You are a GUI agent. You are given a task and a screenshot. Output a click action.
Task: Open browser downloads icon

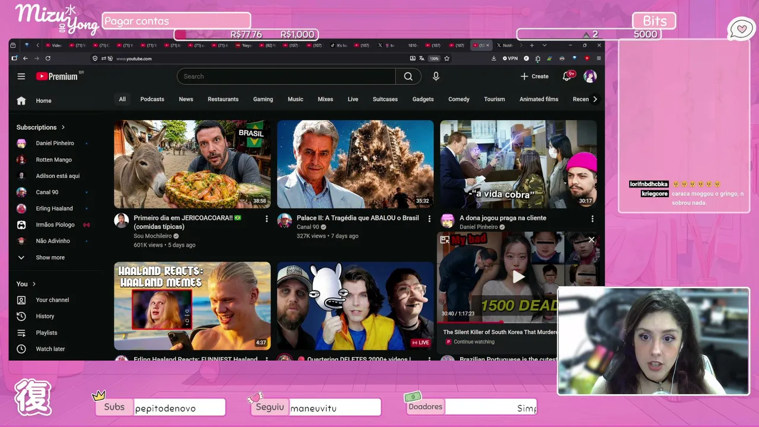[494, 59]
